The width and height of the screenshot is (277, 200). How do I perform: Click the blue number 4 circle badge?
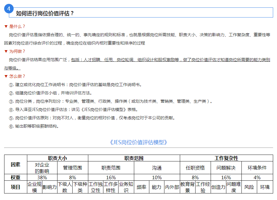click(x=9, y=9)
